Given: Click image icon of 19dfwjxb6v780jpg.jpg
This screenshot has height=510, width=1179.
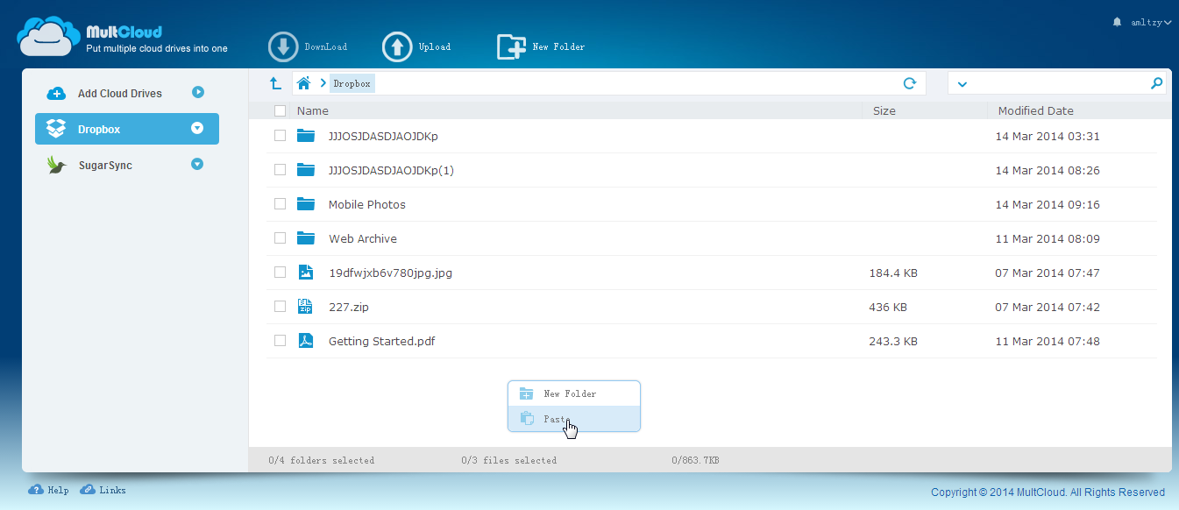Looking at the screenshot, I should tap(305, 273).
